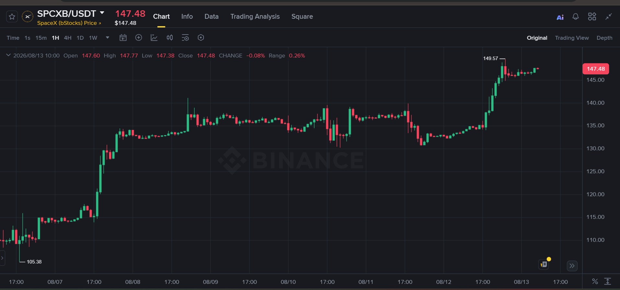The image size is (620, 290).
Task: Collapse the OHLC info row chevron
Action: tap(8, 55)
